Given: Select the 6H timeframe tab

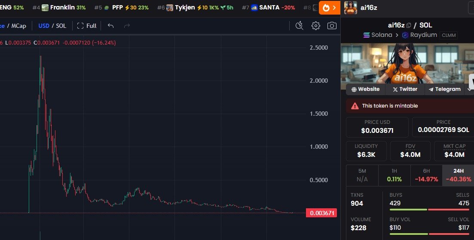Looking at the screenshot, I should (426, 175).
